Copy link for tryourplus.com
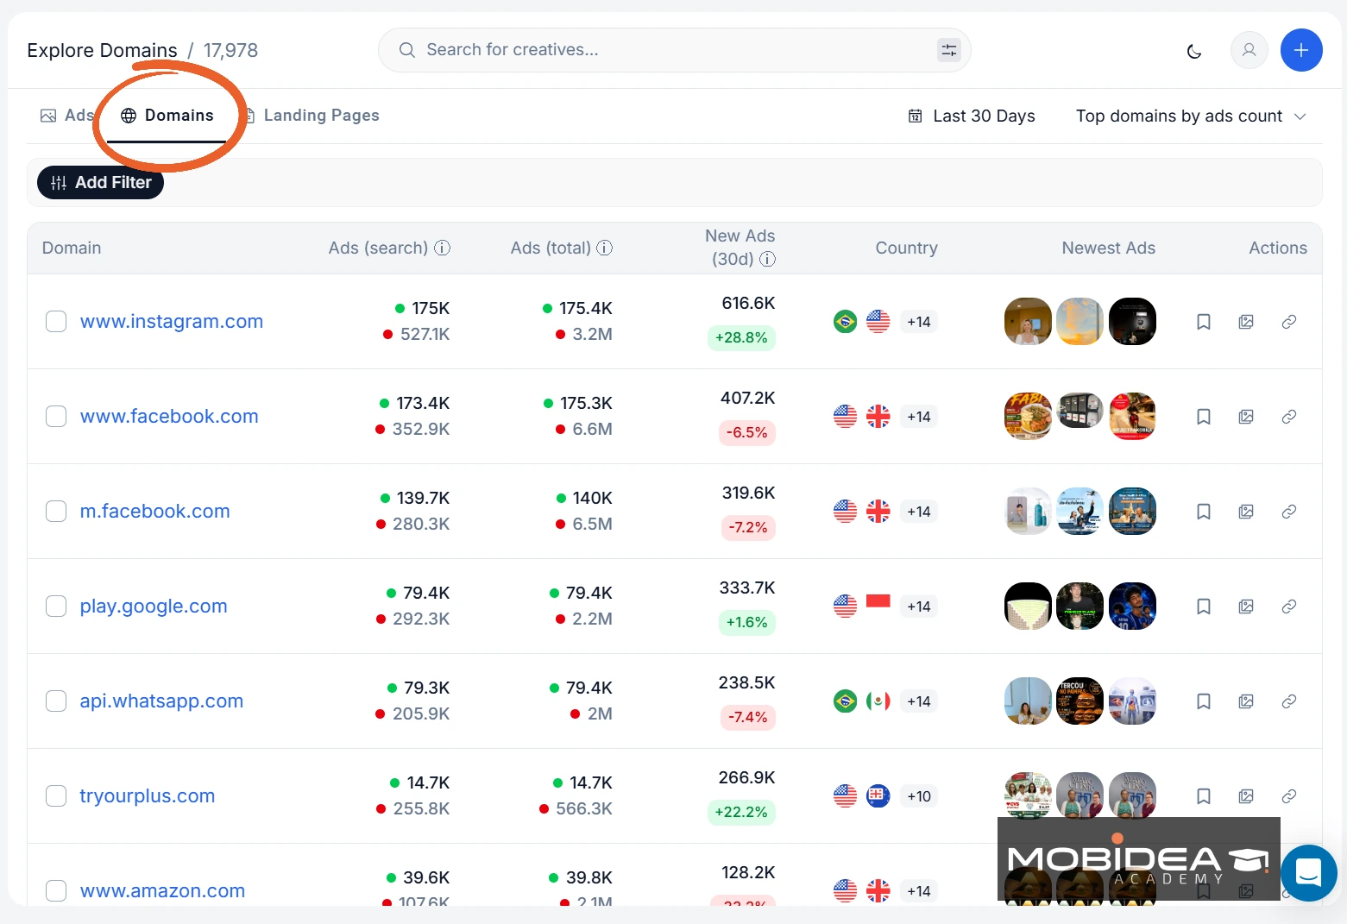Image resolution: width=1347 pixels, height=924 pixels. (1289, 796)
